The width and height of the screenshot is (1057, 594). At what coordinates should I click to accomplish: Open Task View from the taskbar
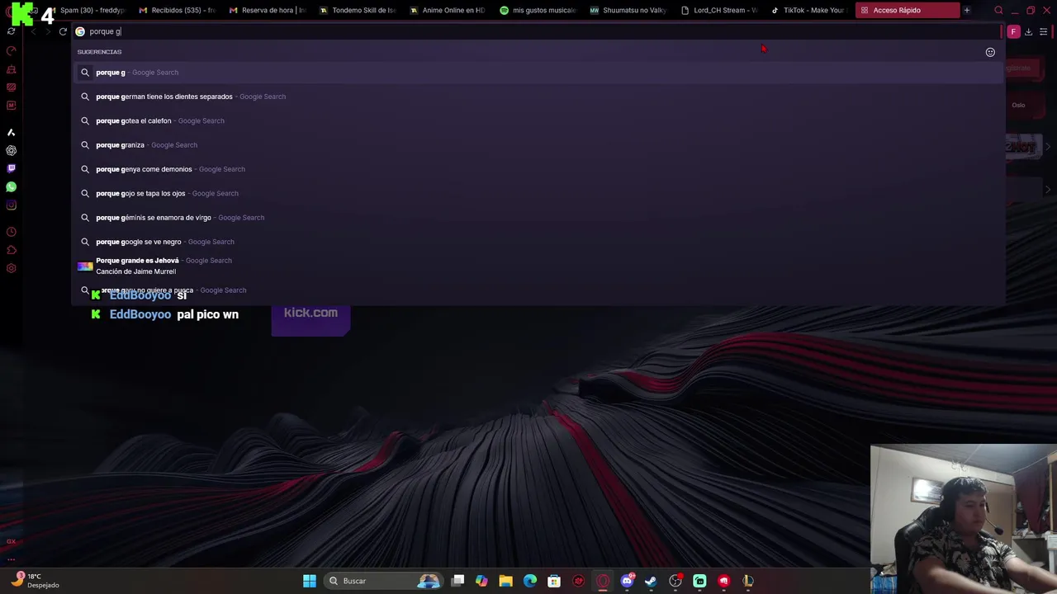pyautogui.click(x=457, y=581)
